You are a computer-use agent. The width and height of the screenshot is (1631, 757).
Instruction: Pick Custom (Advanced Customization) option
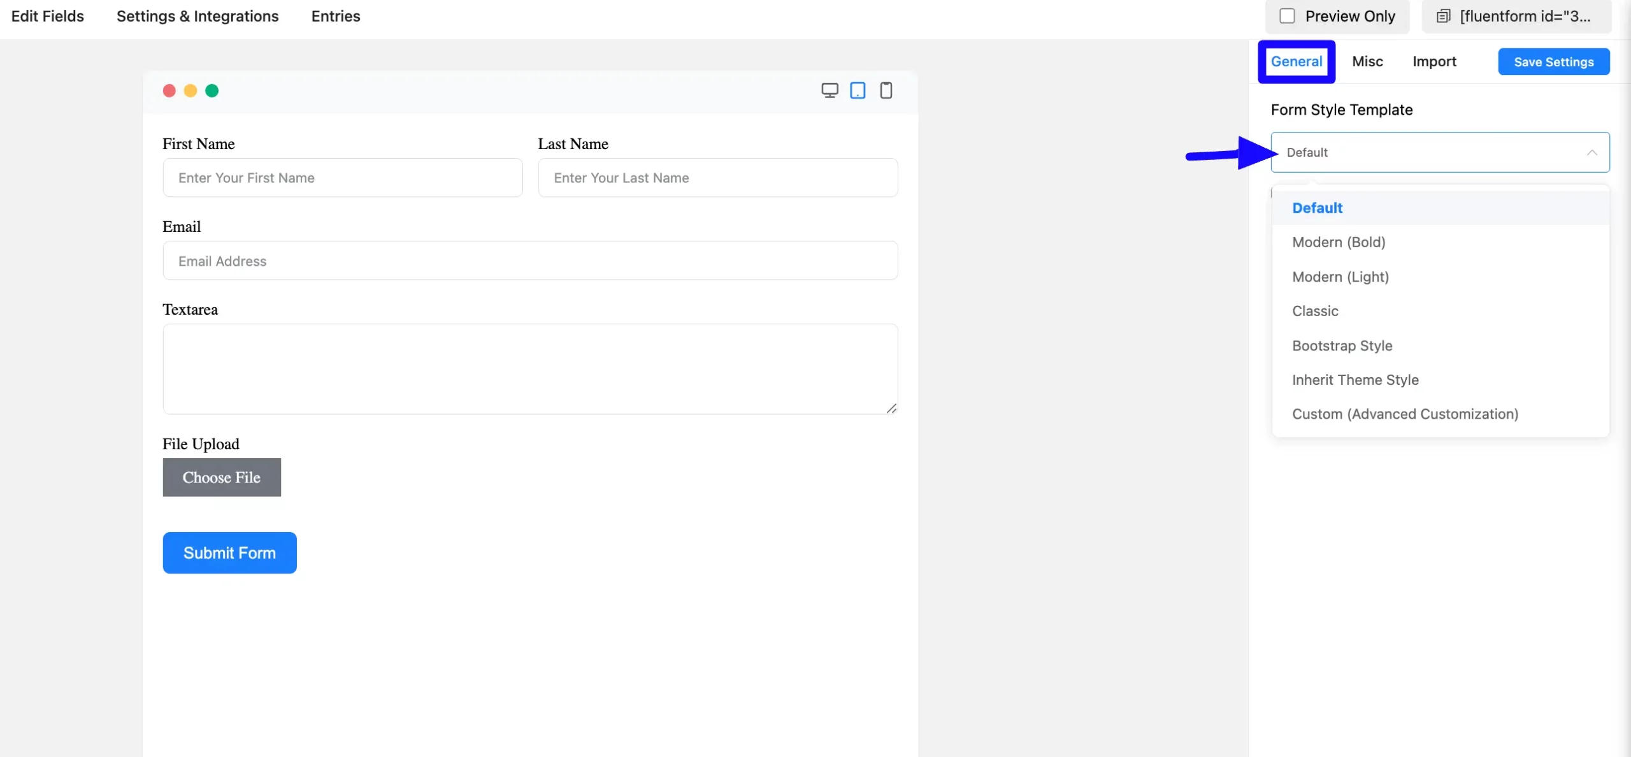coord(1405,414)
